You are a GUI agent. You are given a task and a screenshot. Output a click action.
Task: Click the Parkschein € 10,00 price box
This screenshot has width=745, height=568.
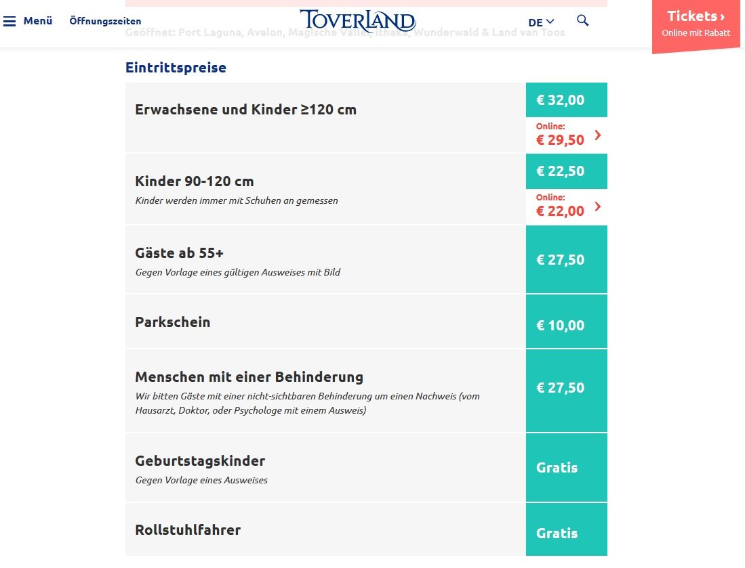click(566, 322)
